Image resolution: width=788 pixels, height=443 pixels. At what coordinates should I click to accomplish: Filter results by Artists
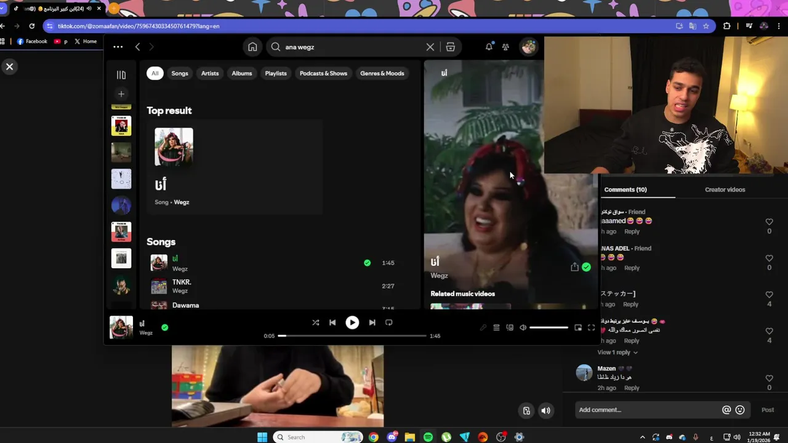(x=210, y=73)
